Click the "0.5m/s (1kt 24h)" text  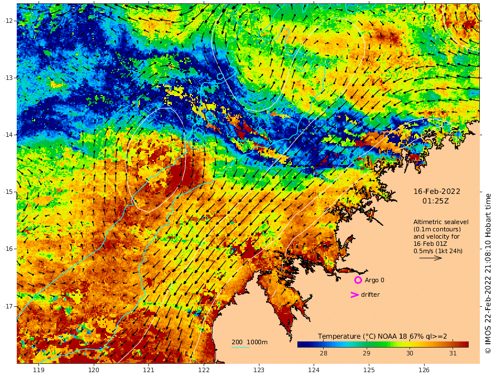(x=438, y=251)
